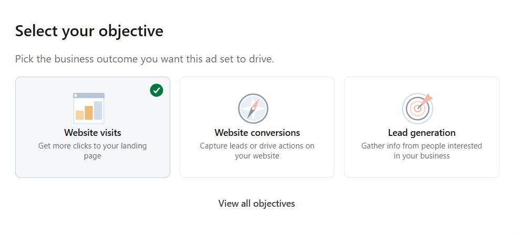This screenshot has width=518, height=234.
Task: Click the orange bar in the chart icon
Action: point(89,112)
